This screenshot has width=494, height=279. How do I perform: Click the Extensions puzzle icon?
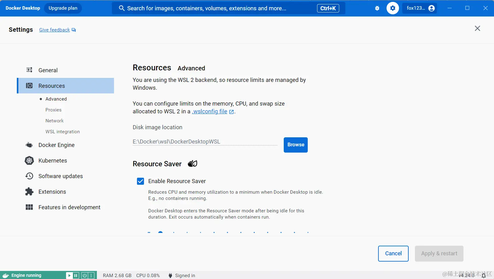point(29,192)
